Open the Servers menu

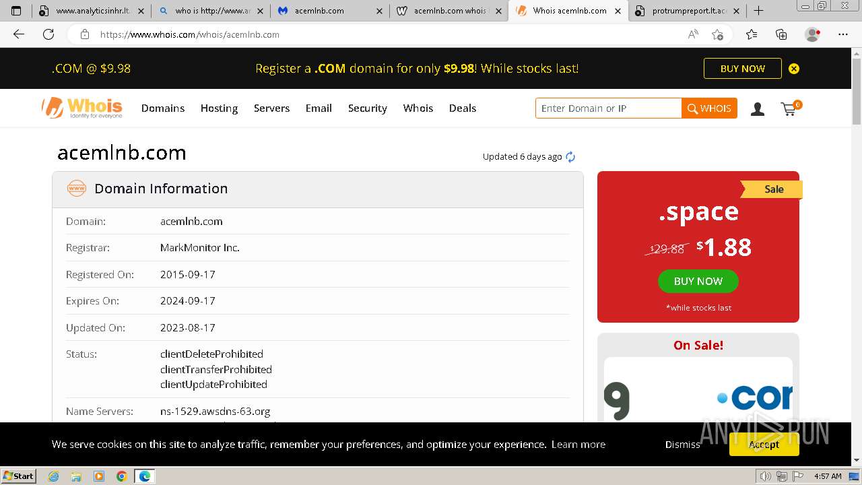[271, 108]
